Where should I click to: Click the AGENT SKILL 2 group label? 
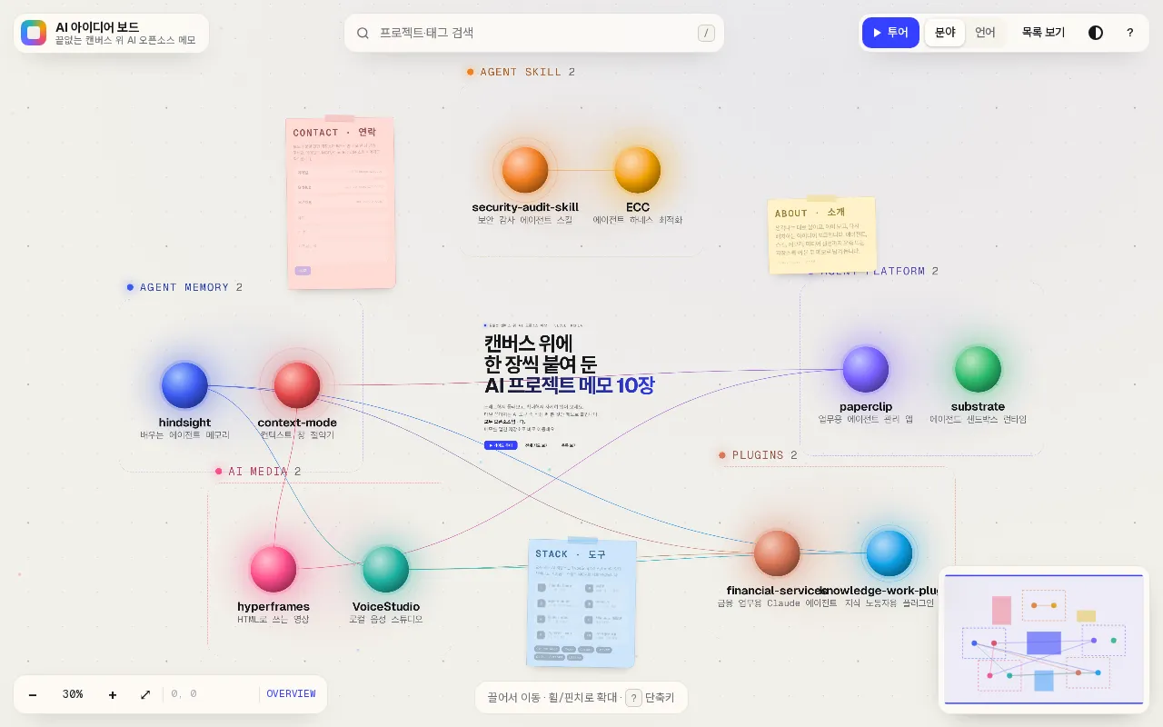click(522, 72)
